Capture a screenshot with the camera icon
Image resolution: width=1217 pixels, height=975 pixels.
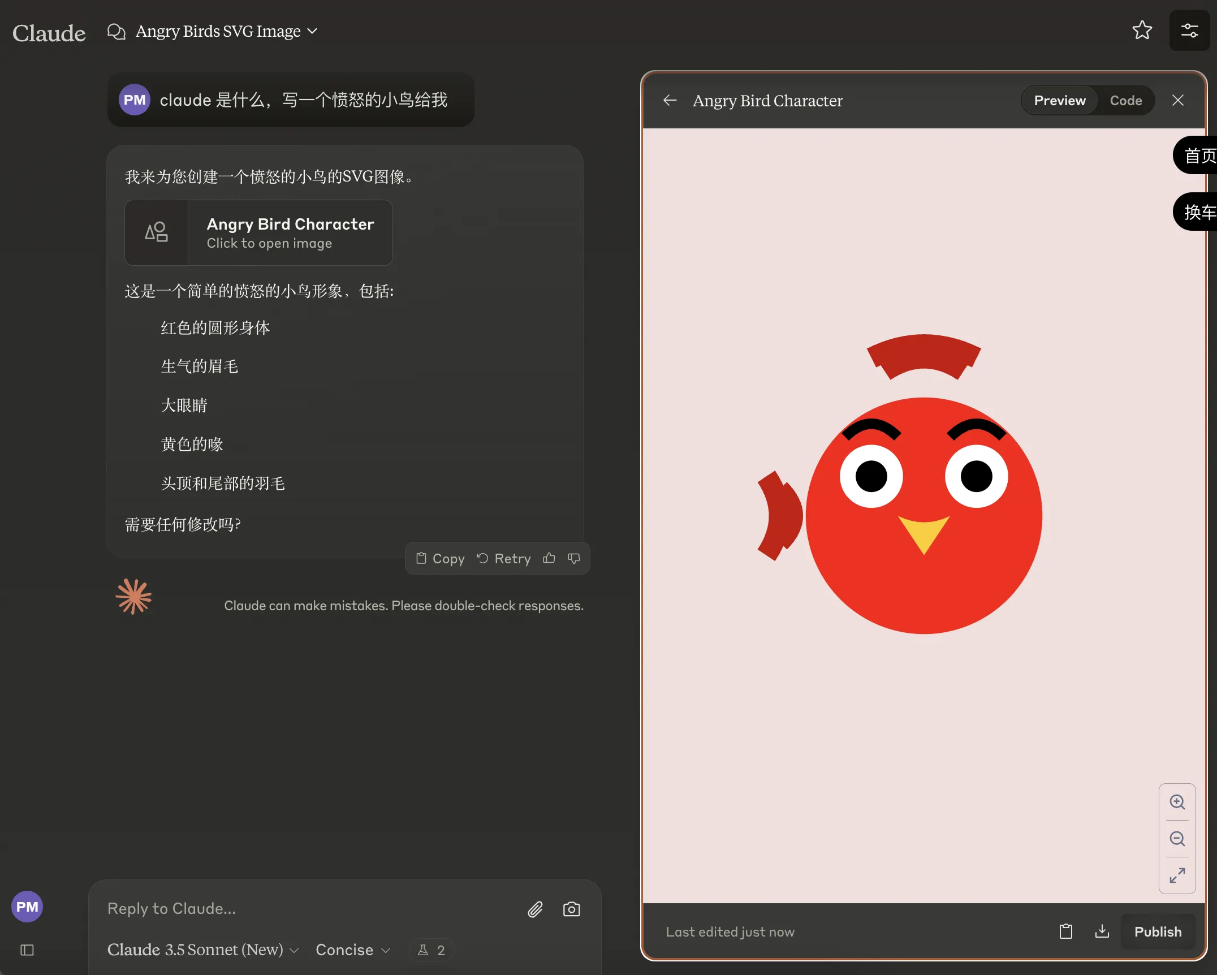[571, 909]
